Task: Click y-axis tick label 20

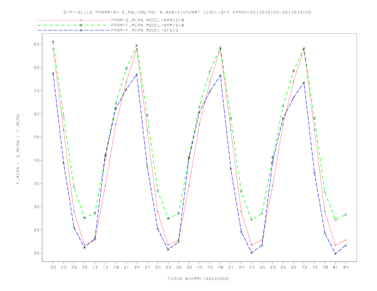Action: pyautogui.click(x=37, y=253)
